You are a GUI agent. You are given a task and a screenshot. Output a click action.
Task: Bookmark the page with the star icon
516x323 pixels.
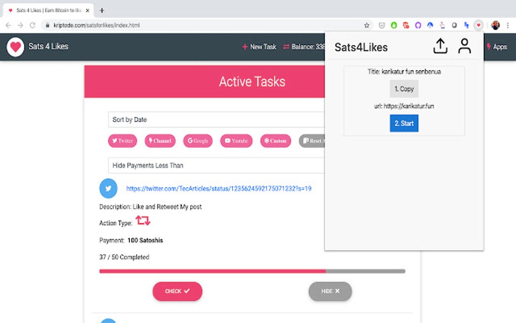tap(366, 24)
